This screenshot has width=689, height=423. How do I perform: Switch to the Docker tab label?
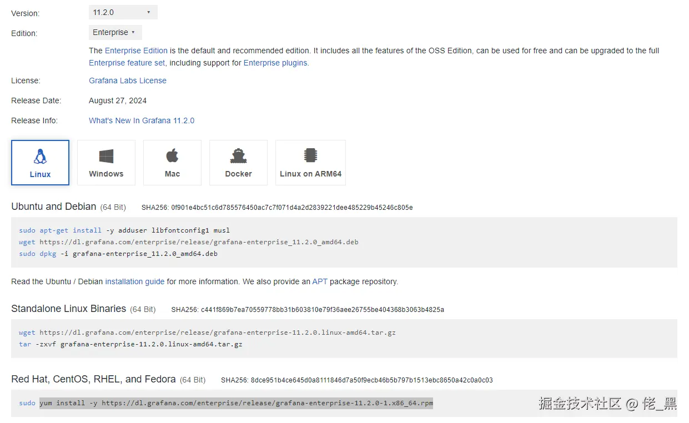coord(238,174)
